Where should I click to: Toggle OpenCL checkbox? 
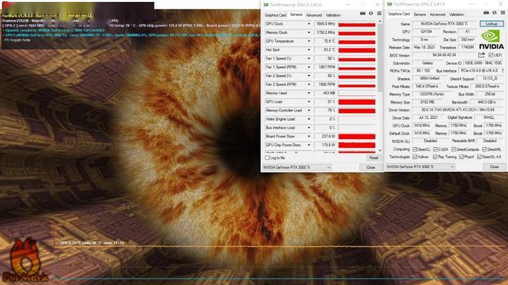click(415, 149)
